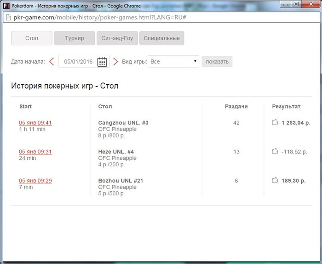Click result value 189,30 р.
Screen dimensions: 322x264
click(x=293, y=181)
